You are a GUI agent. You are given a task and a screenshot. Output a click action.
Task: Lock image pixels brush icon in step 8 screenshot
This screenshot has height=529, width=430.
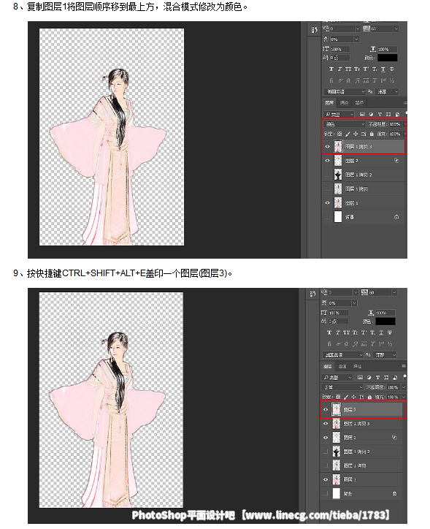[348, 134]
